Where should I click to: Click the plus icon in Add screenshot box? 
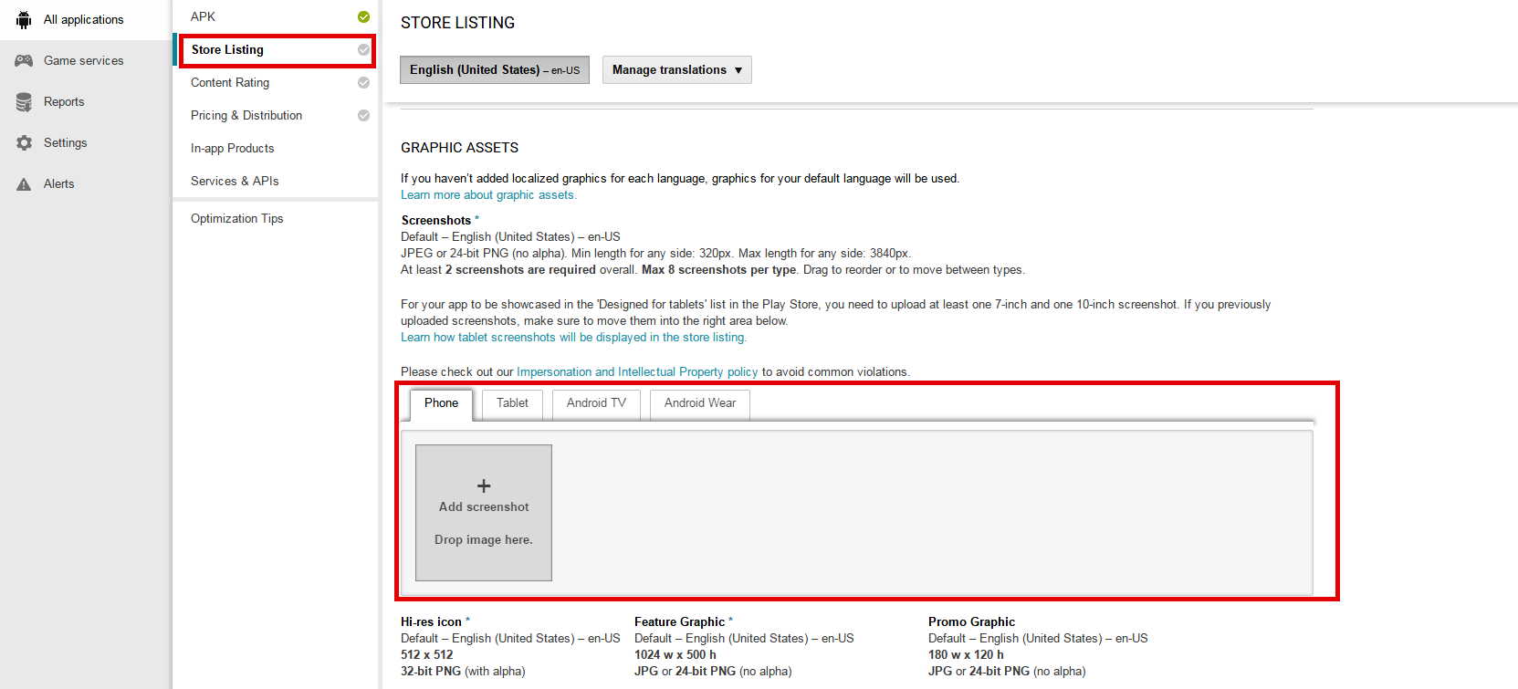click(484, 486)
